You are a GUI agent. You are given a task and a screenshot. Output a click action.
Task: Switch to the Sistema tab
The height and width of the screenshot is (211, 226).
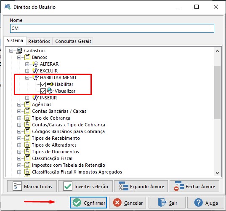tap(15, 40)
